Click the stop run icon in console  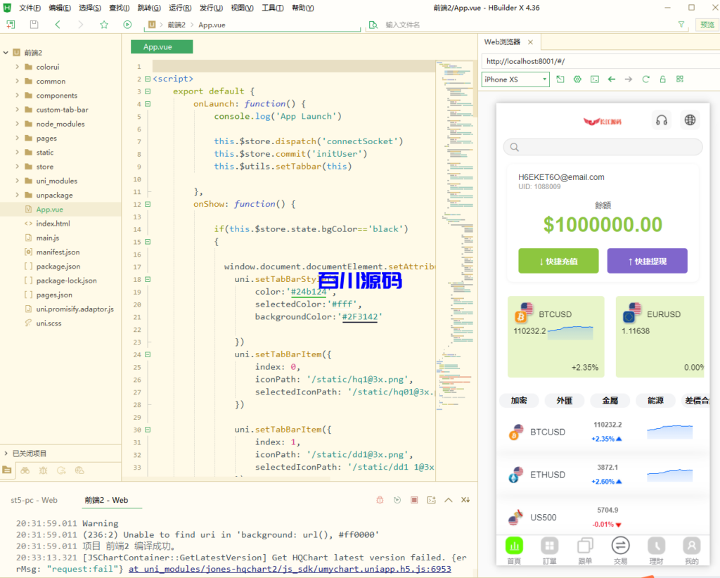pyautogui.click(x=414, y=500)
